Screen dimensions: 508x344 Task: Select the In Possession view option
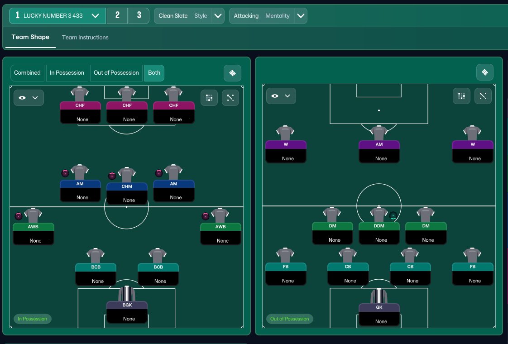[67, 72]
